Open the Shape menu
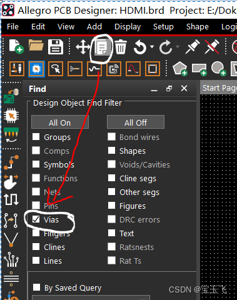Image resolution: width=237 pixels, height=300 pixels. click(198, 27)
